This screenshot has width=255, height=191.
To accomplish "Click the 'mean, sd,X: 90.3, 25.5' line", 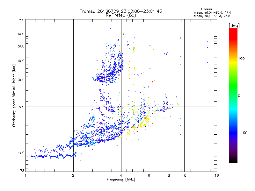I will [x=212, y=16].
